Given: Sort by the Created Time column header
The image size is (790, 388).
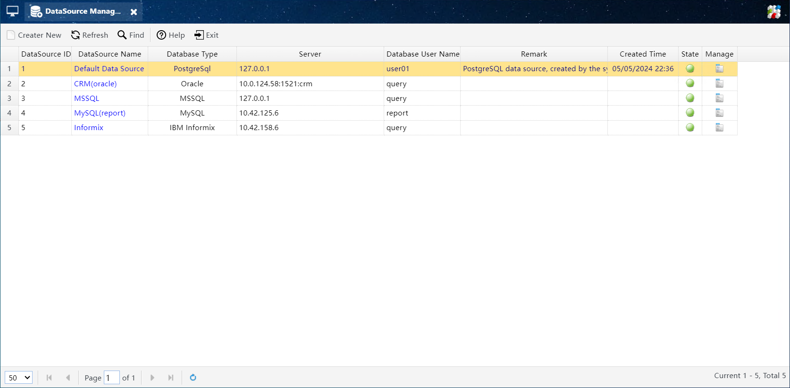Looking at the screenshot, I should point(643,54).
